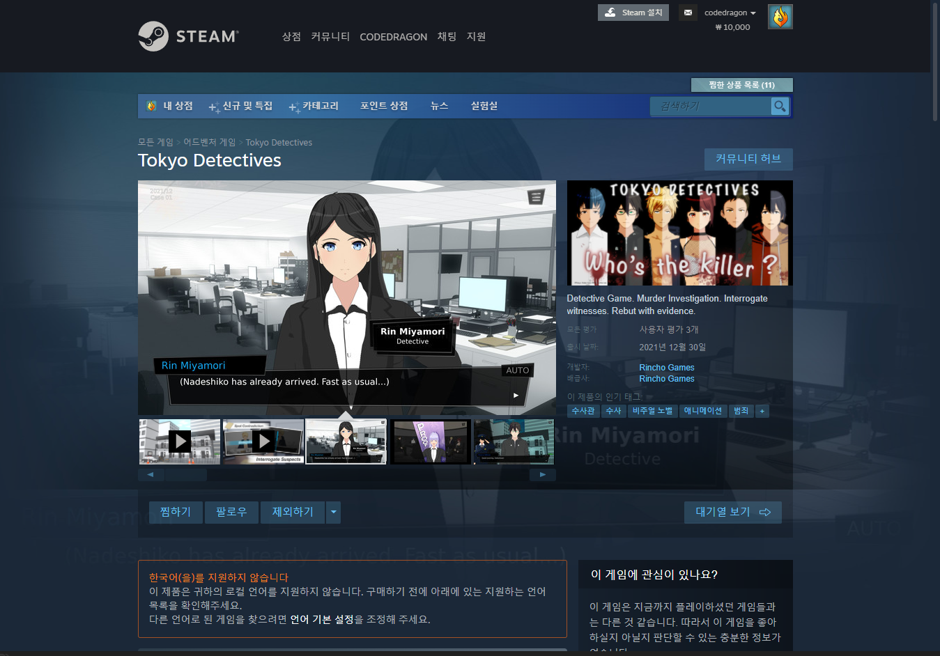Open the inbox envelope icon
The height and width of the screenshot is (656, 940).
(x=688, y=13)
